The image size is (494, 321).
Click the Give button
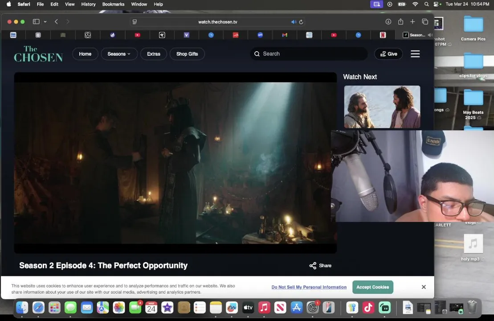pyautogui.click(x=388, y=54)
